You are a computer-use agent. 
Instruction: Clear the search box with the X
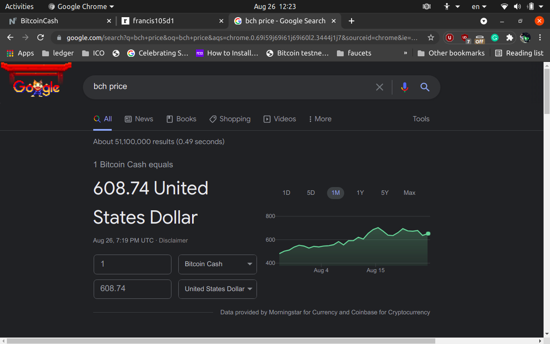click(379, 87)
